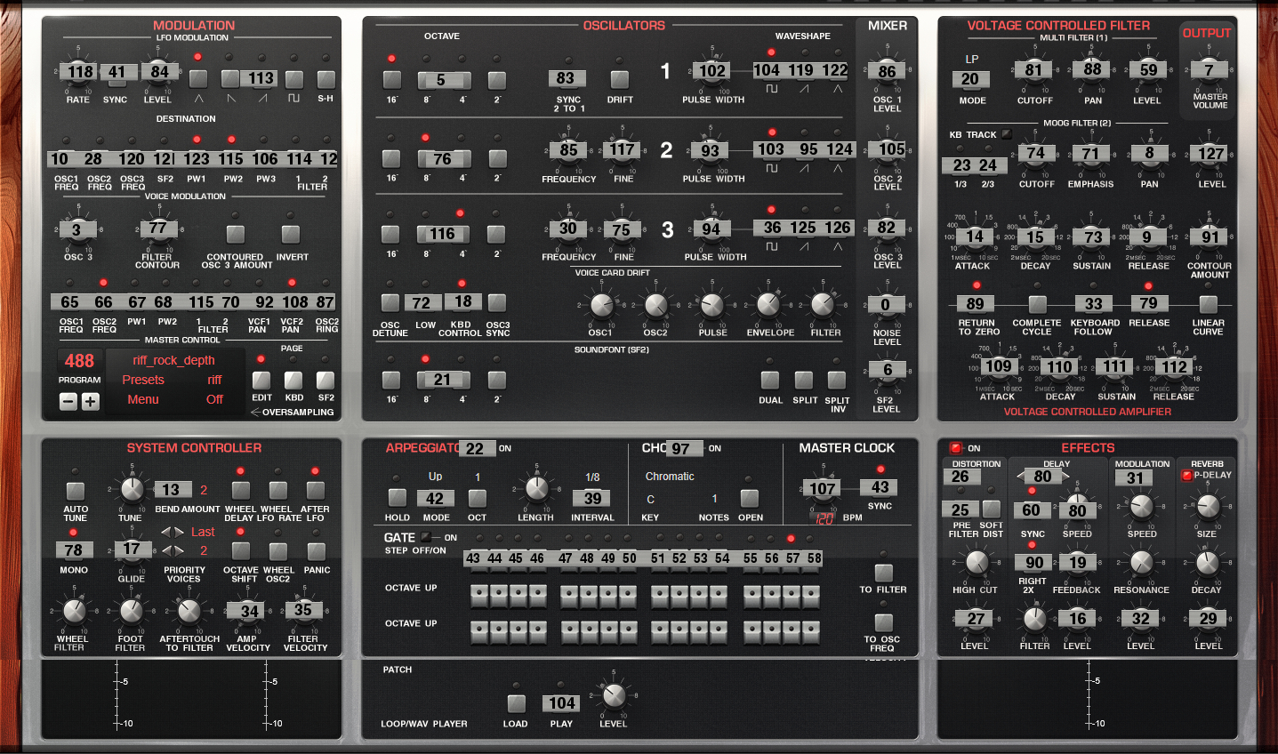
Task: Change the MODE dropdown showing LP
Action: pos(971,79)
